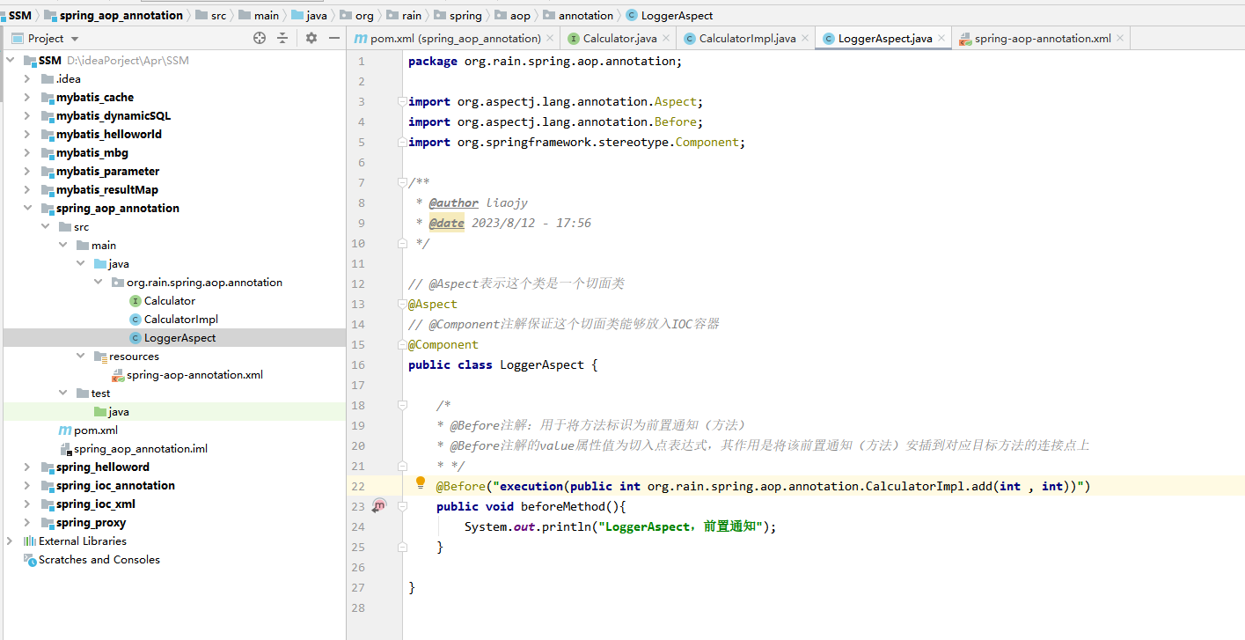Collapse the src folder
The height and width of the screenshot is (640, 1245).
coord(45,227)
